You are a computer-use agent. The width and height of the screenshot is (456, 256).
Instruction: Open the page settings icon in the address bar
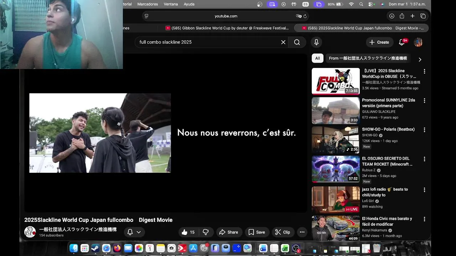coord(146,16)
